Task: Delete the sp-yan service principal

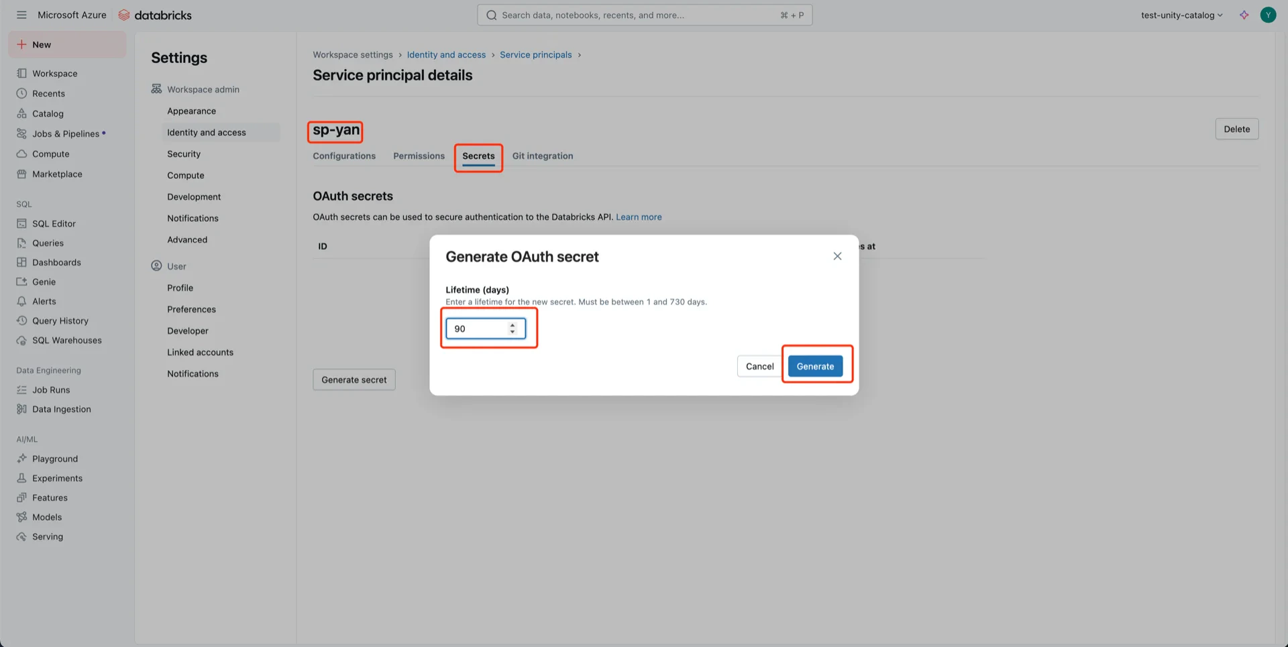Action: [x=1237, y=129]
